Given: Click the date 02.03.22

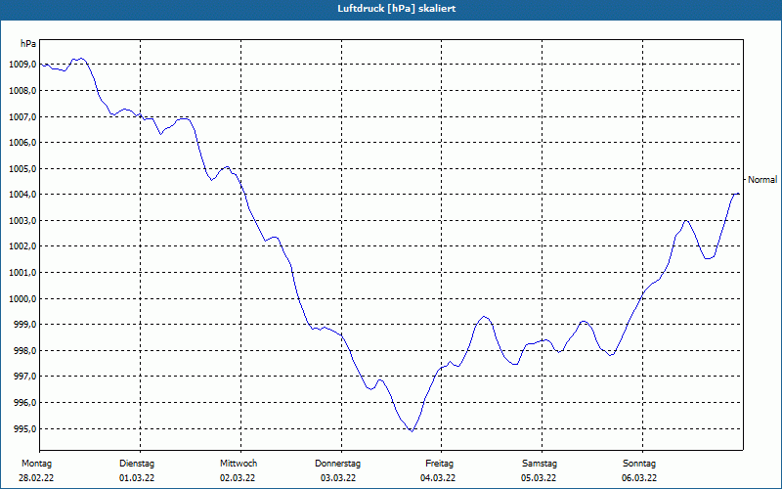Looking at the screenshot, I should click(x=238, y=478).
